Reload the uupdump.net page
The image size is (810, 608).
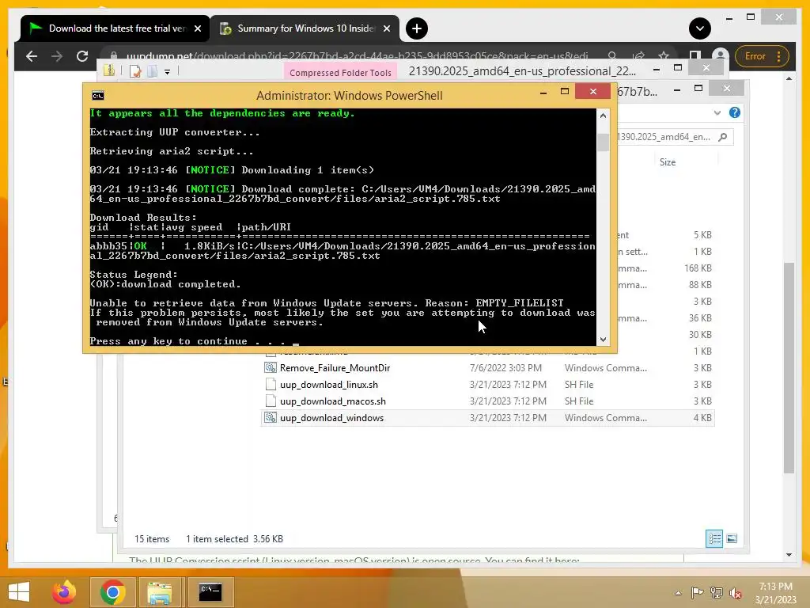click(x=82, y=56)
